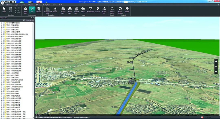The image size is (220, 119).
Task: Click the zoom in plus control on map
Action: pyautogui.click(x=216, y=67)
